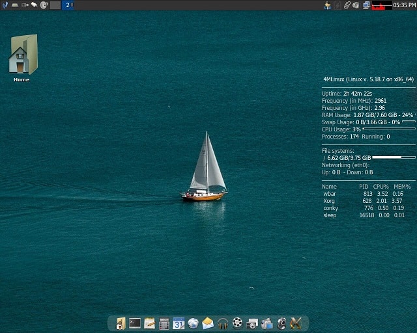This screenshot has height=333, width=417.
Task: Open the network monitor tray icon
Action: point(366,5)
